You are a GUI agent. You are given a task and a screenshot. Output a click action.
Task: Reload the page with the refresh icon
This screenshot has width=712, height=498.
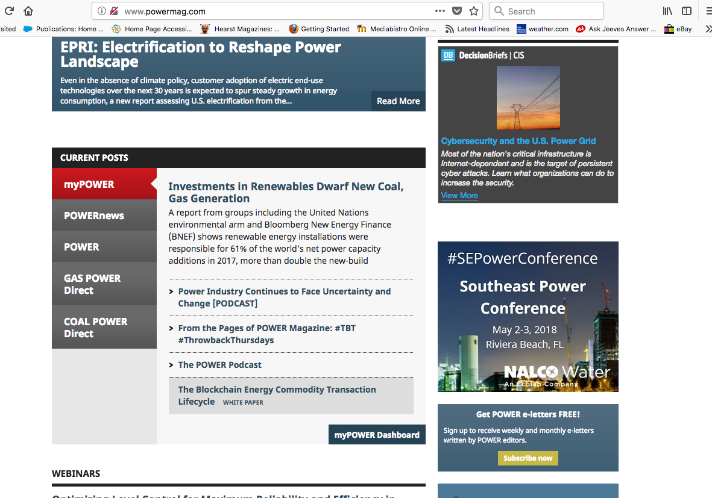[x=9, y=11]
